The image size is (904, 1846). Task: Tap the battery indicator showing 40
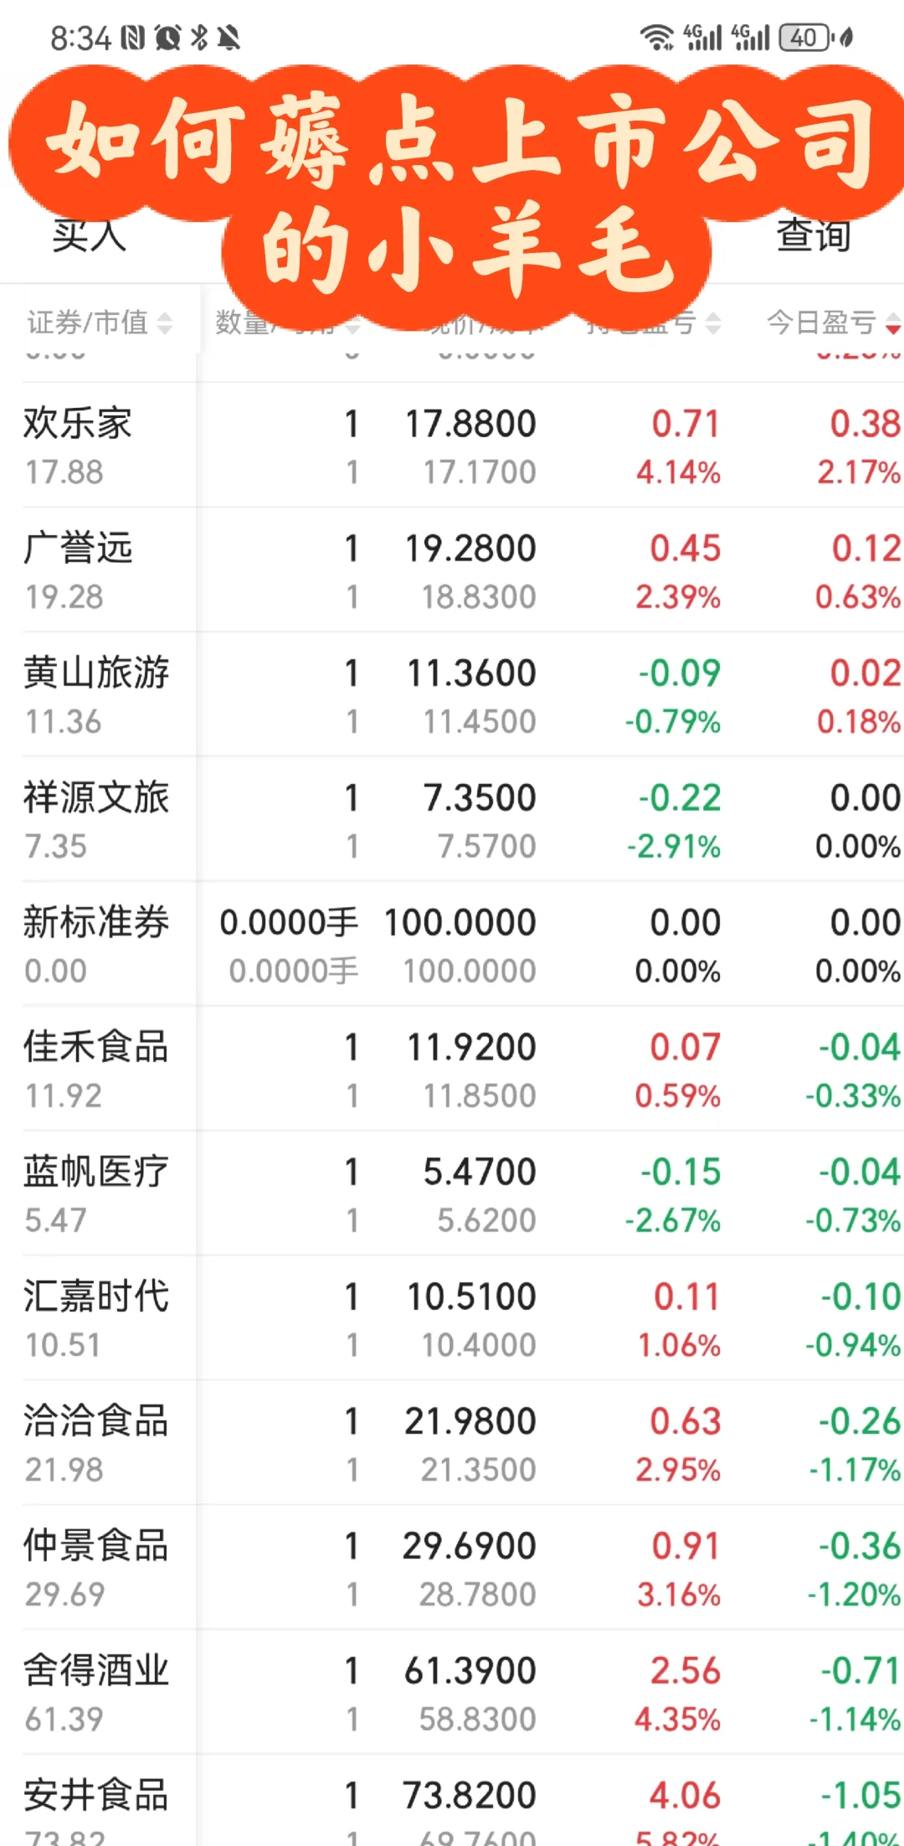coord(804,38)
